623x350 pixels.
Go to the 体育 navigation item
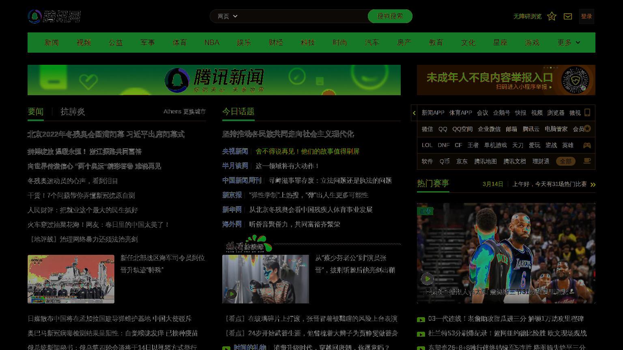coord(180,43)
